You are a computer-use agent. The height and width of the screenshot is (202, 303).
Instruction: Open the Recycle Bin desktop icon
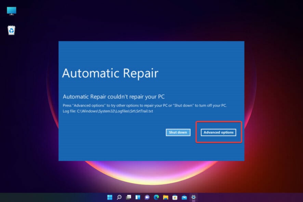[11, 30]
